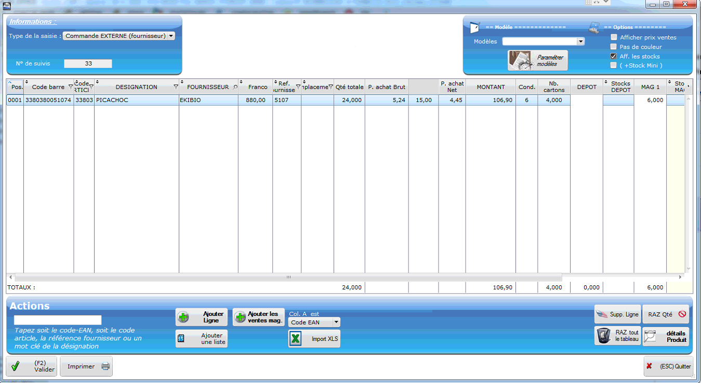Click the EAN code search input field
This screenshot has width=701, height=383.
point(58,320)
